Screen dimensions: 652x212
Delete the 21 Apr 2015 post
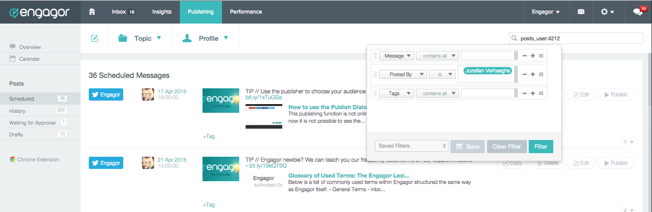[x=548, y=163]
